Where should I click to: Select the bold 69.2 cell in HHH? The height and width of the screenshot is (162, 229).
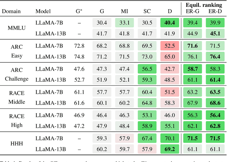click(170, 149)
